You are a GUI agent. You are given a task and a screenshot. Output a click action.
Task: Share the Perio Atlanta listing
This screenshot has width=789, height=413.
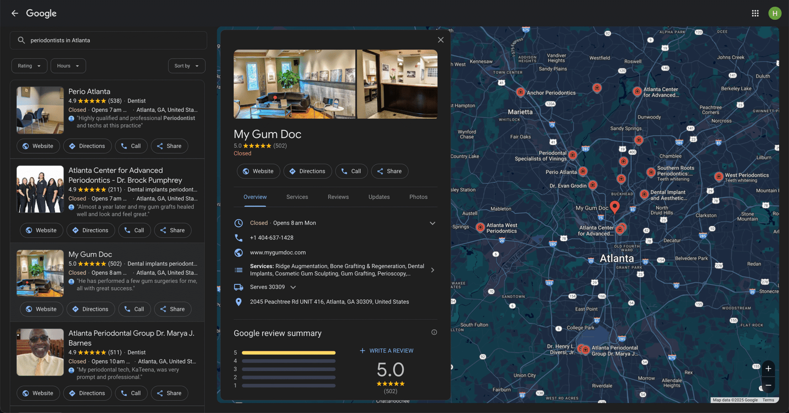point(169,146)
